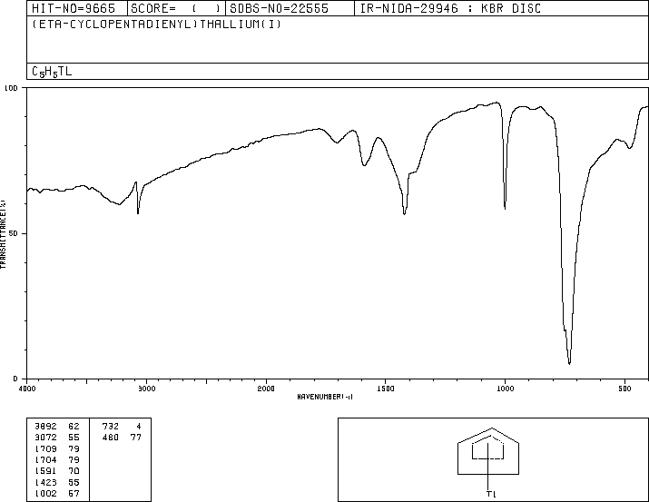649x502 pixels.
Task: Select the SCORE header field
Action: coord(169,8)
